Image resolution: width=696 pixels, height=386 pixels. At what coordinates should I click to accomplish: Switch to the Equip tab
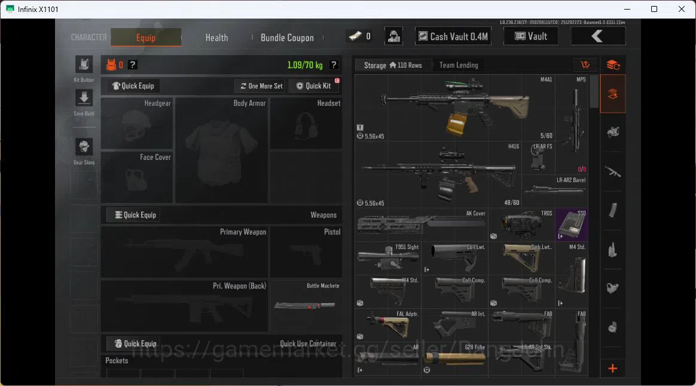146,37
